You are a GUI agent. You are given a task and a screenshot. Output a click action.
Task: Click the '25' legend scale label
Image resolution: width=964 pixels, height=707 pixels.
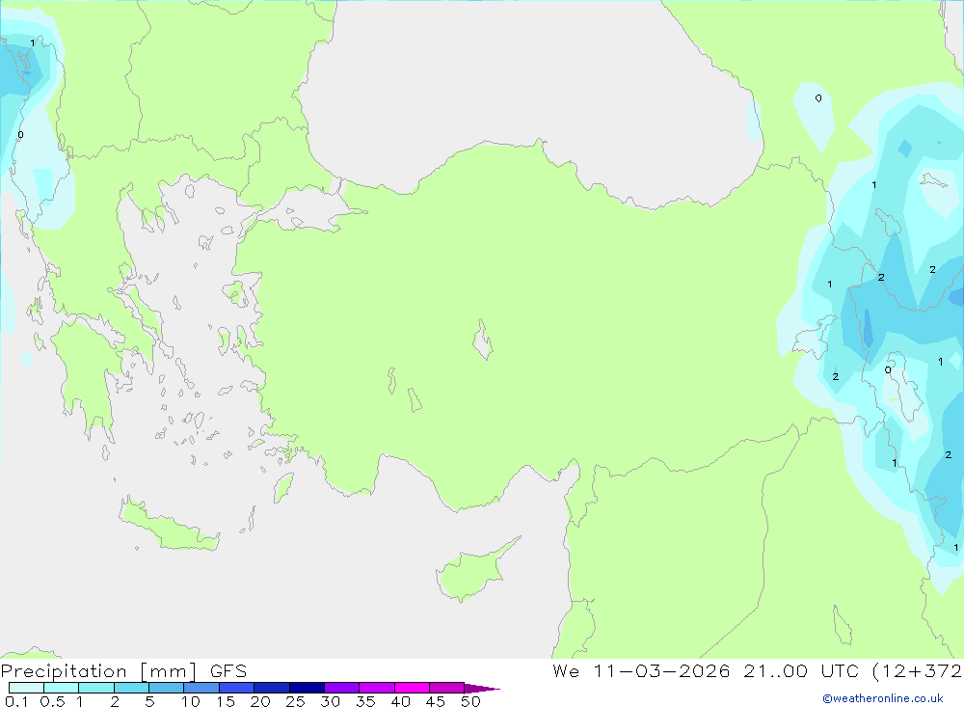(296, 701)
